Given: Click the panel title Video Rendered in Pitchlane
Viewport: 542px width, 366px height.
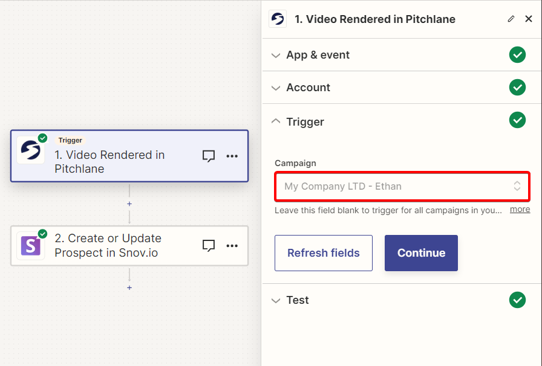Looking at the screenshot, I should [374, 19].
